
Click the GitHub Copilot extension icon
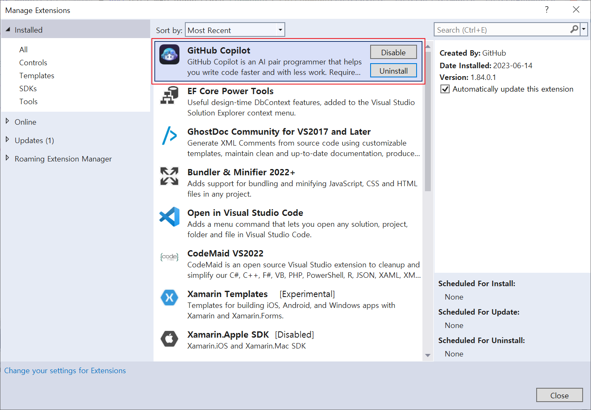(169, 54)
